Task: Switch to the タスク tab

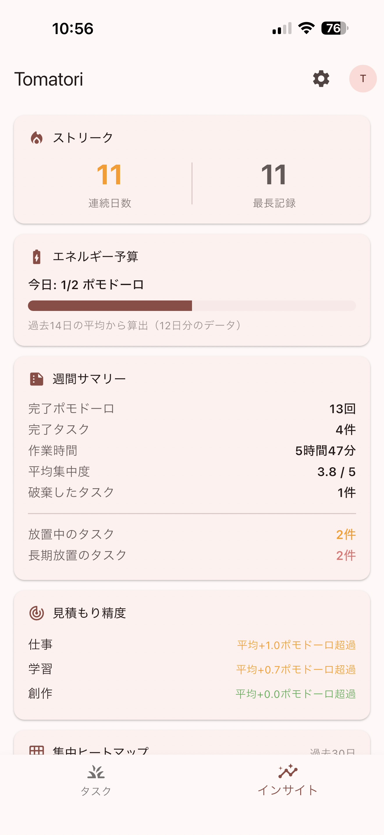Action: point(96,781)
